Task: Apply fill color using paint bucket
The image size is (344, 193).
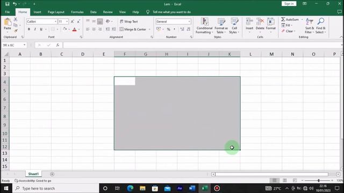Action: [64, 29]
